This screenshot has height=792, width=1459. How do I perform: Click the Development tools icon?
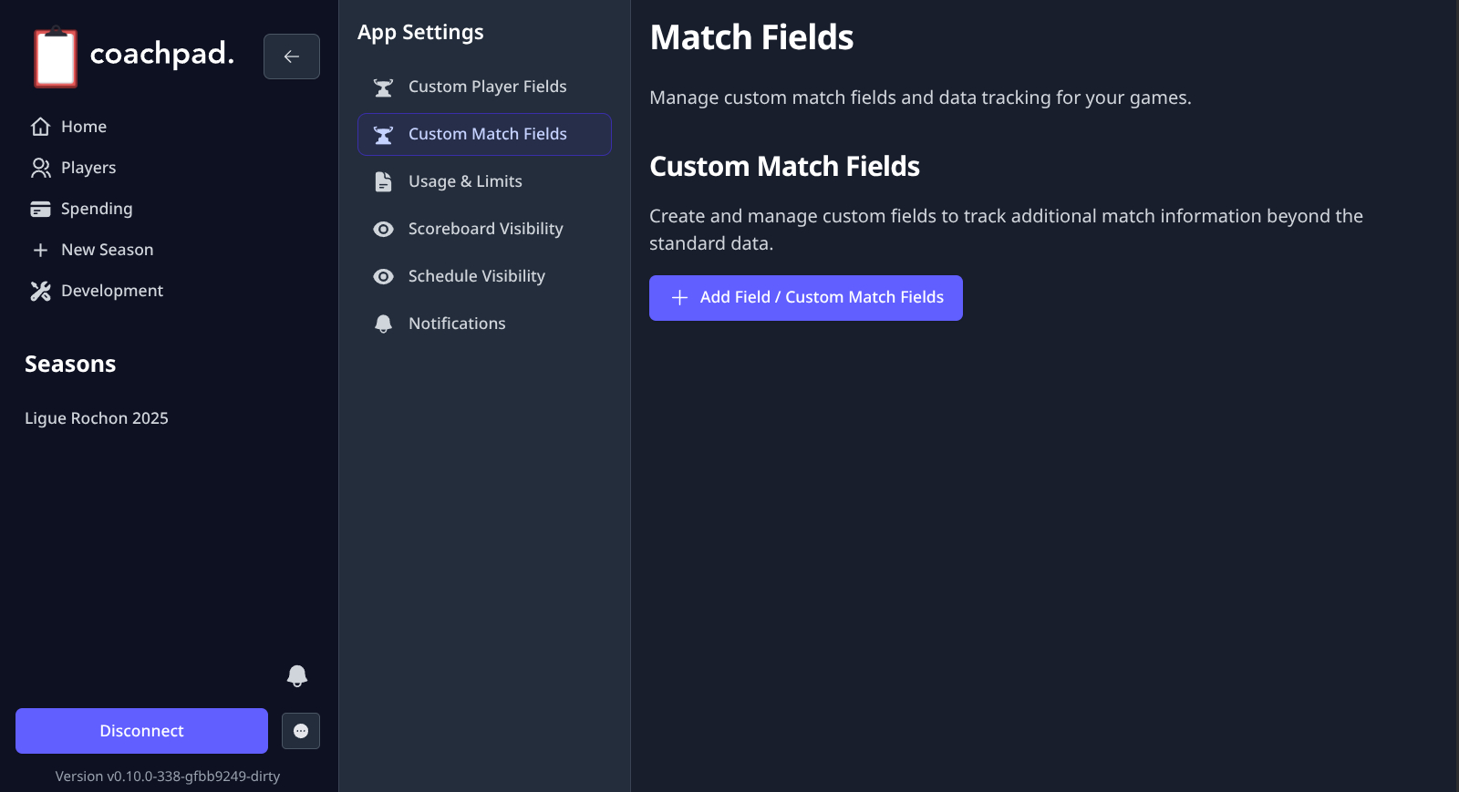[40, 291]
